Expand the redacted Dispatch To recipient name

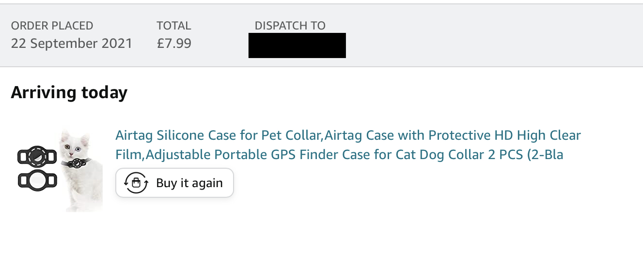click(297, 45)
